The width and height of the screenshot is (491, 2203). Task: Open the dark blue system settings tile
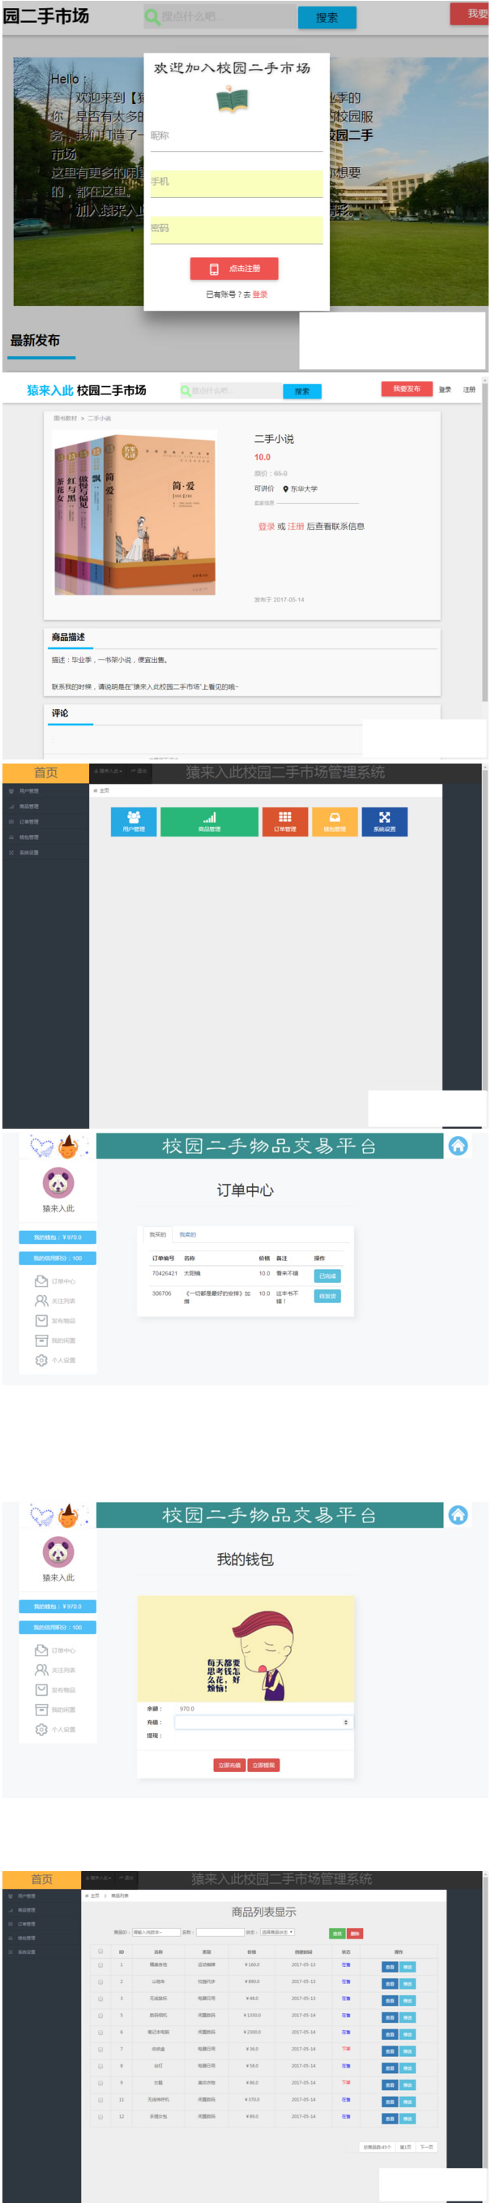[384, 821]
